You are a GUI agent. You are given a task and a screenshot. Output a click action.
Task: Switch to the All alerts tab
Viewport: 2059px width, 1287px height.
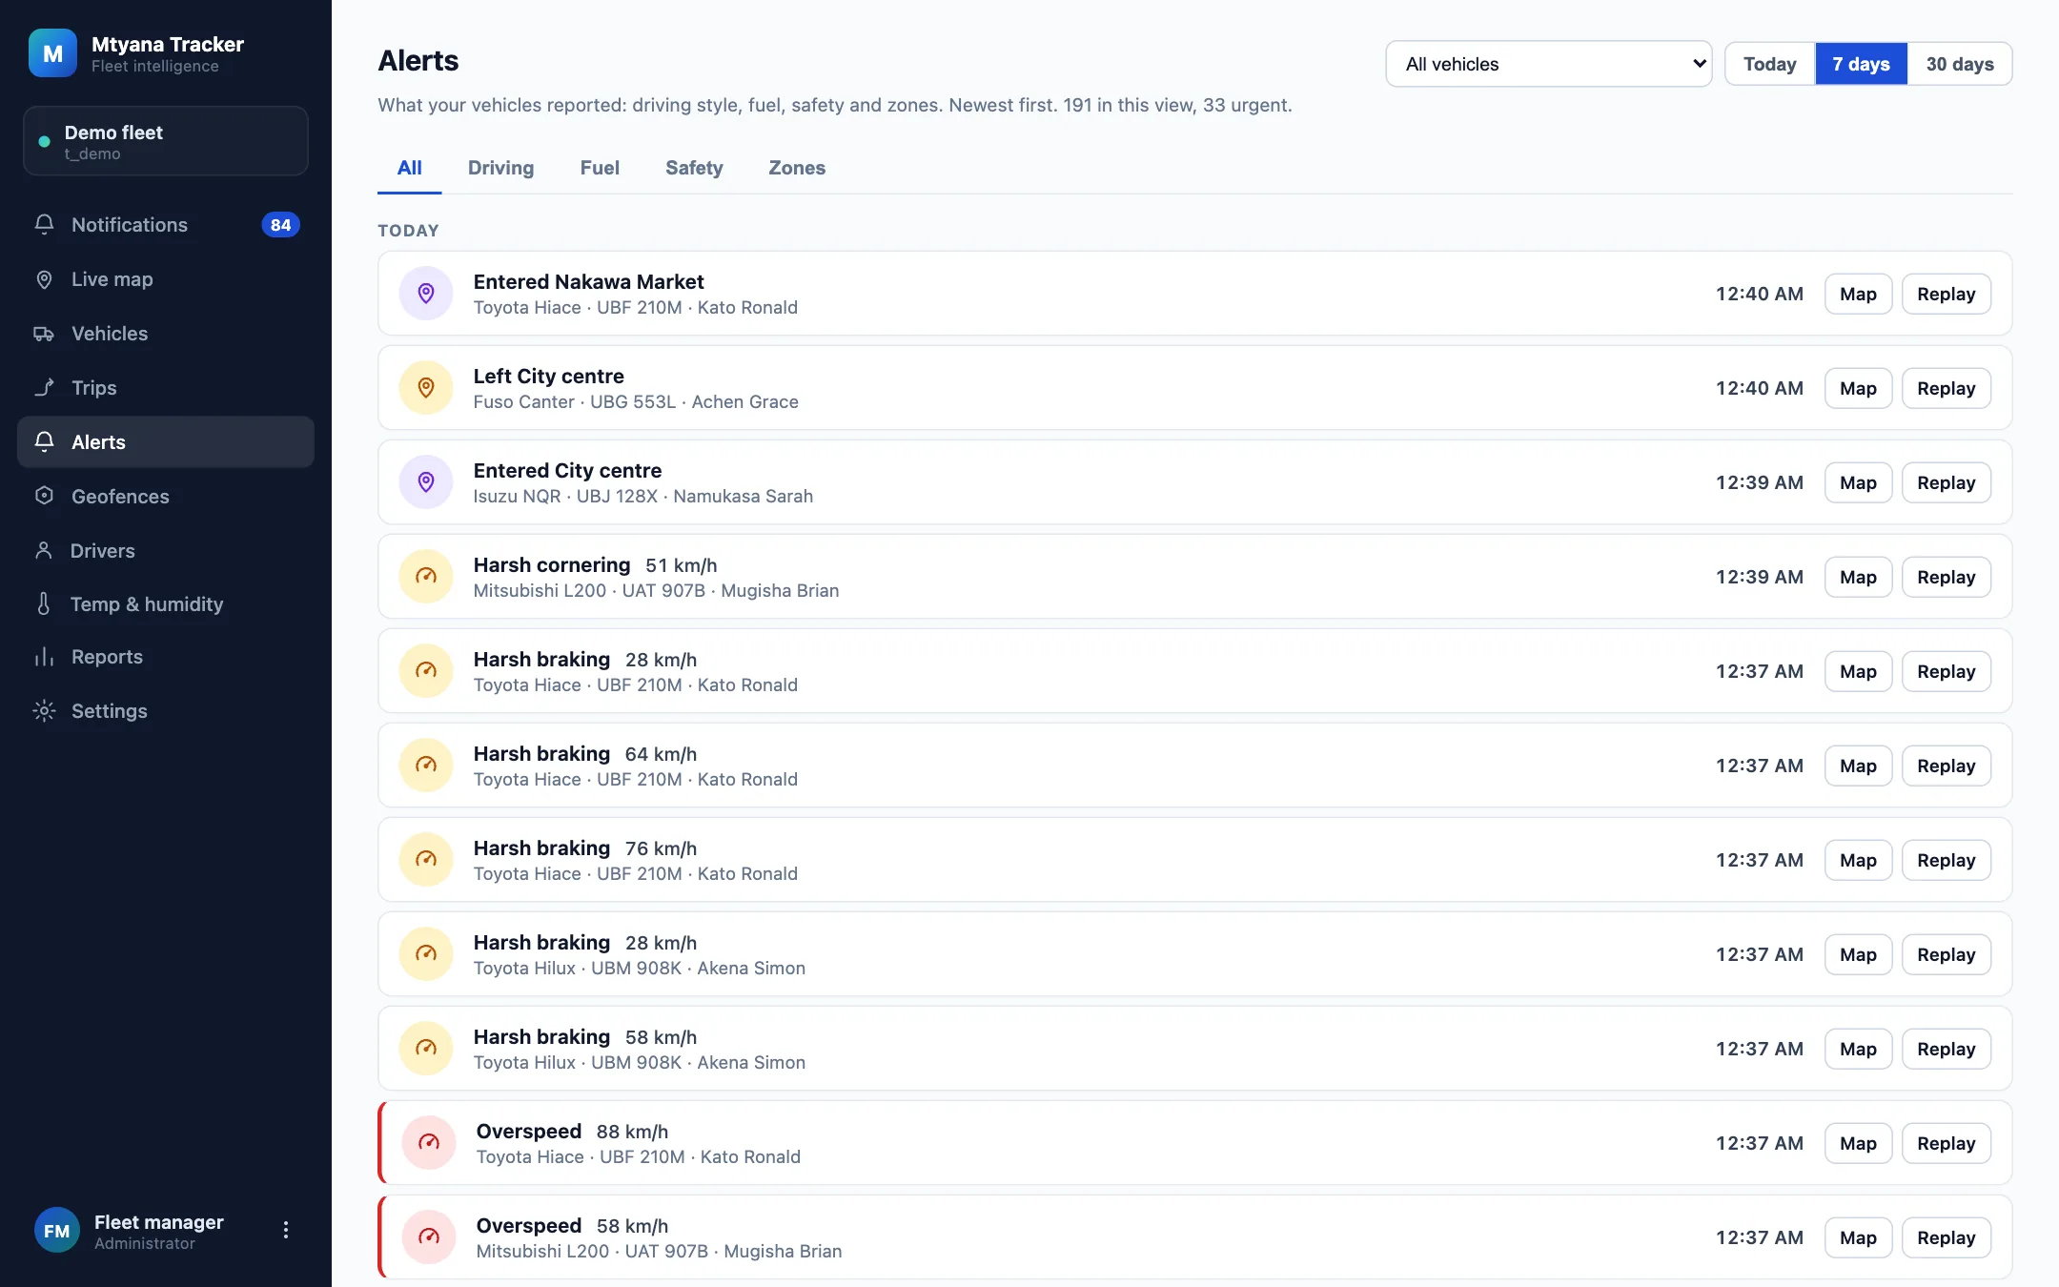tap(410, 168)
